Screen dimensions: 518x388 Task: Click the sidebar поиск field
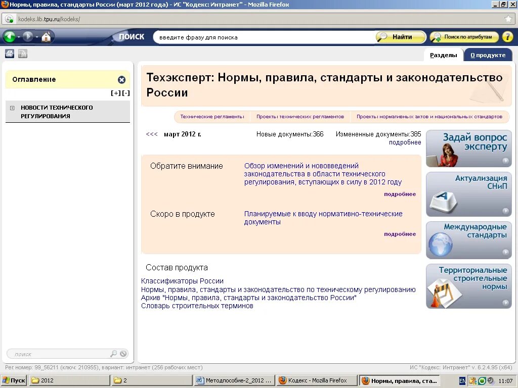[60, 354]
